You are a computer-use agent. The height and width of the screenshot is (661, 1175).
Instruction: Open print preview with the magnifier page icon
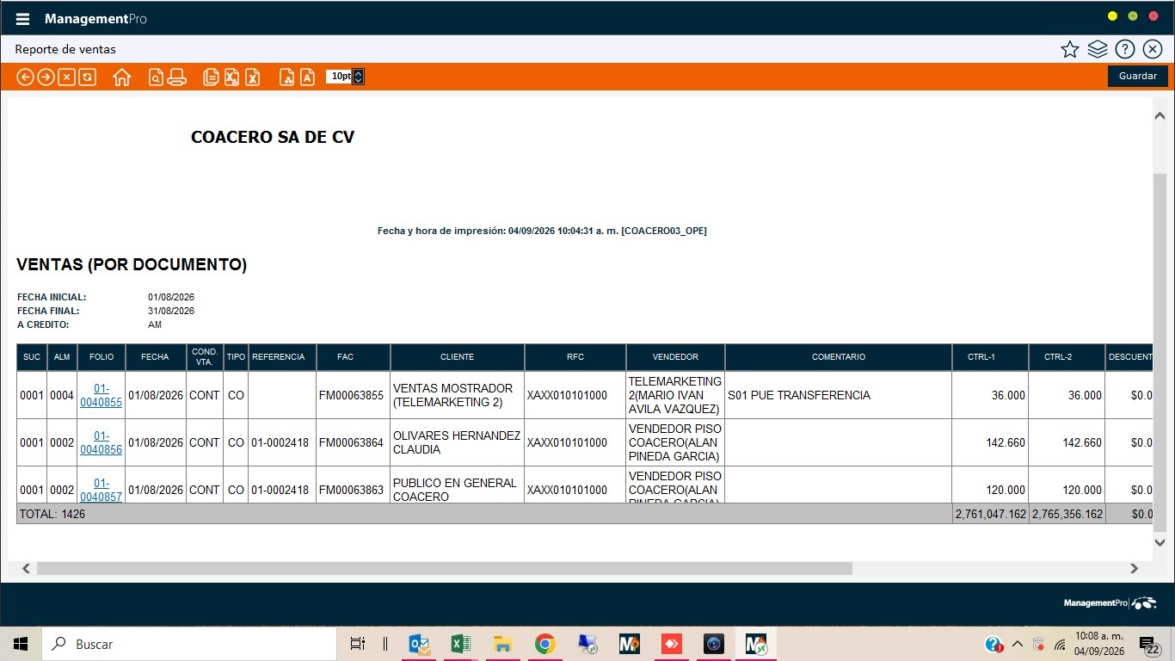(x=156, y=77)
